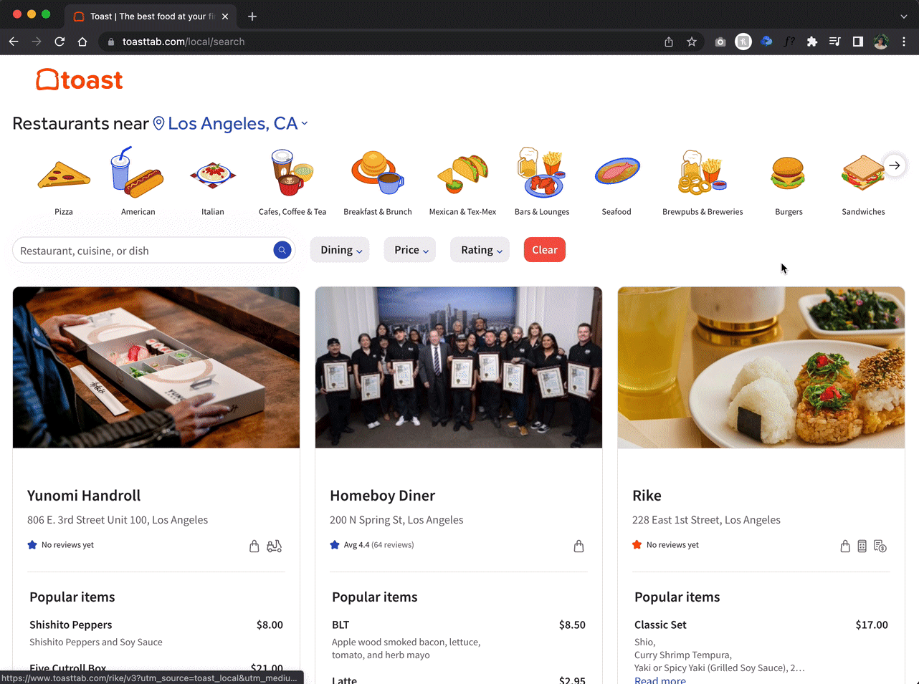919x684 pixels.
Task: Open Bars & Lounges category
Action: [542, 173]
